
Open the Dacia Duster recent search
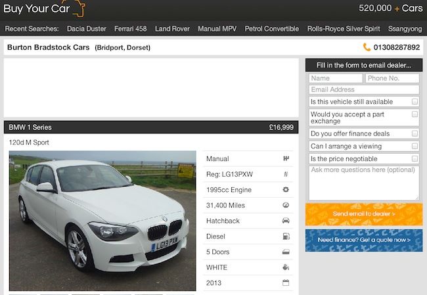click(87, 29)
